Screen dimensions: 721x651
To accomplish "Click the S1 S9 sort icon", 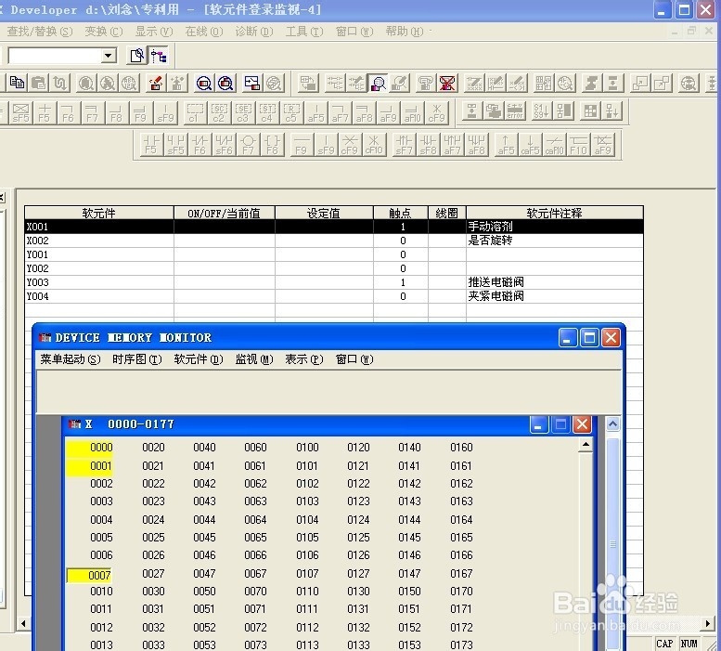I will coord(542,111).
